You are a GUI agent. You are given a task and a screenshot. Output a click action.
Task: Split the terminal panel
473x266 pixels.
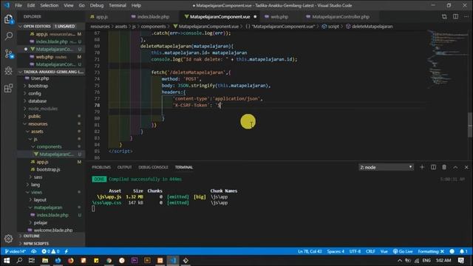point(433,167)
